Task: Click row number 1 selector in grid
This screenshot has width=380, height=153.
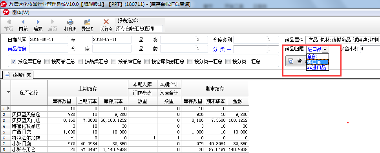Action: pos(5,109)
